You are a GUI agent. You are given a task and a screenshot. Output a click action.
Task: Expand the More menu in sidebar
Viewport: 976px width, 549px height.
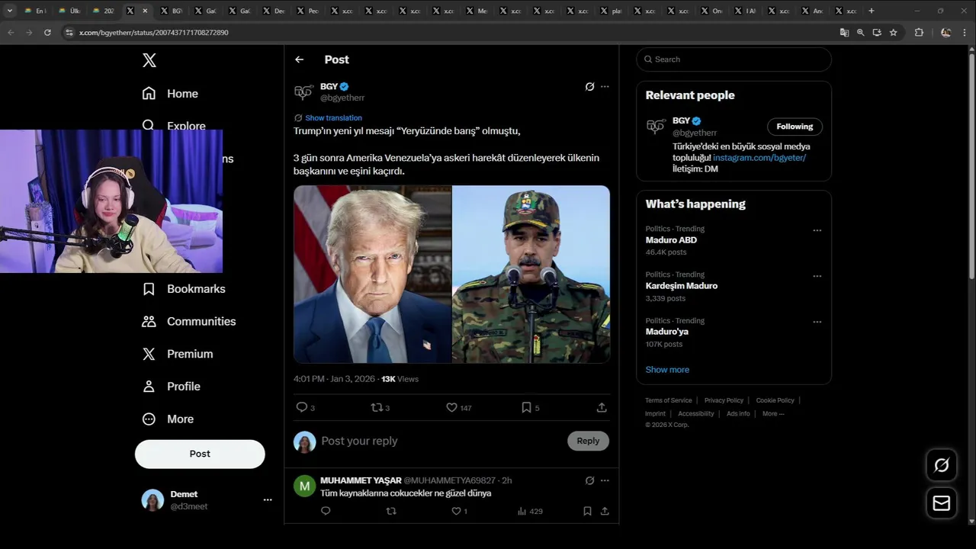pyautogui.click(x=169, y=419)
